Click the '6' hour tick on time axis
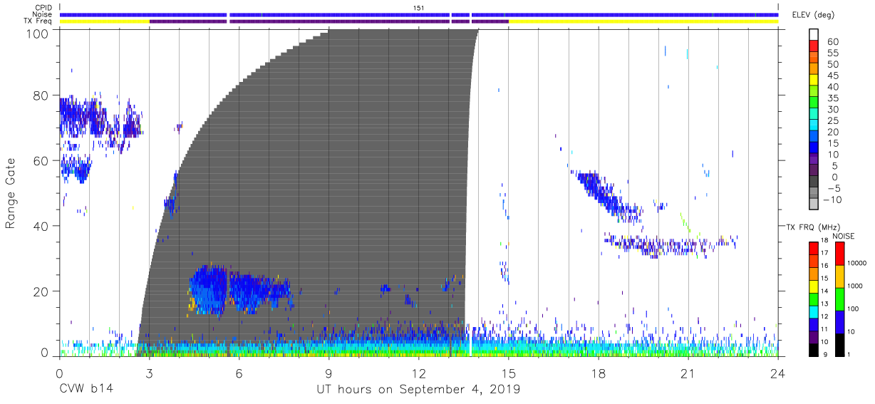 [x=239, y=373]
